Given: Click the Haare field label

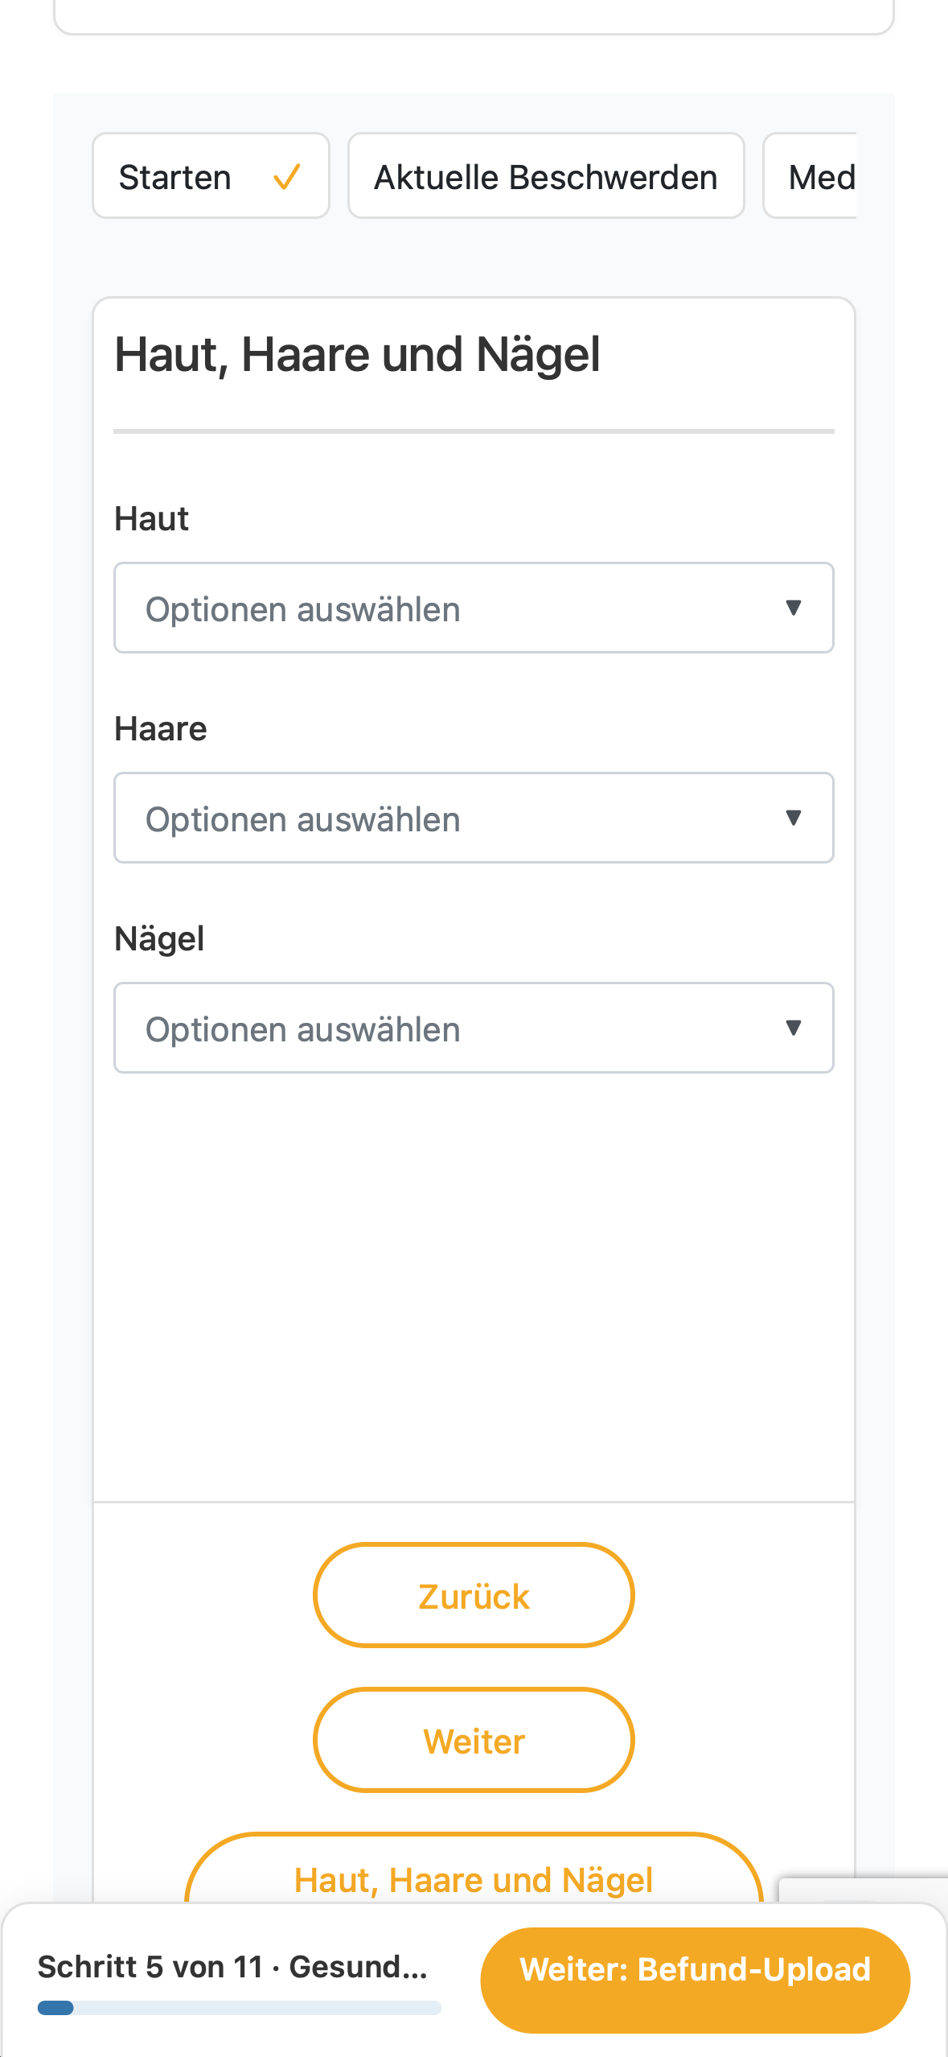Looking at the screenshot, I should [x=161, y=729].
